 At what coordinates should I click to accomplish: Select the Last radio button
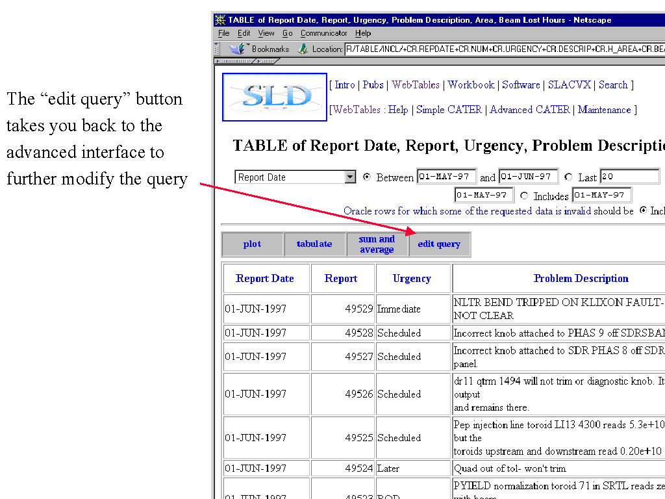coord(569,177)
